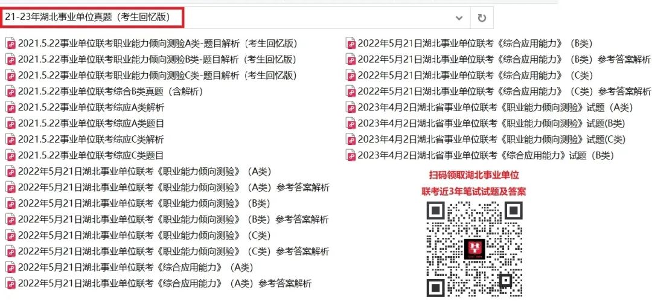Select file name 2021.5.22事业单位联考综应A类解析
Screen dimensions: 652x305
(91, 108)
